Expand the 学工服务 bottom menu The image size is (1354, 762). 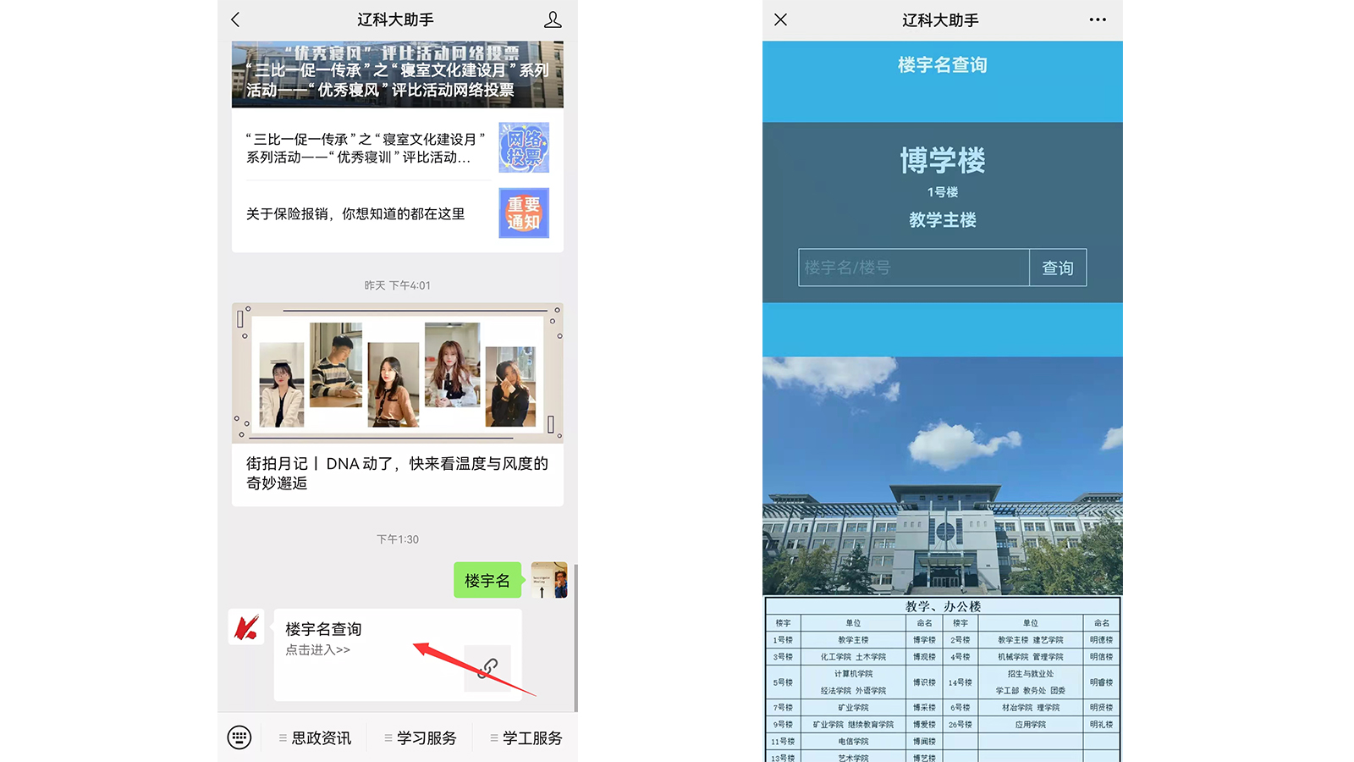[x=526, y=738]
